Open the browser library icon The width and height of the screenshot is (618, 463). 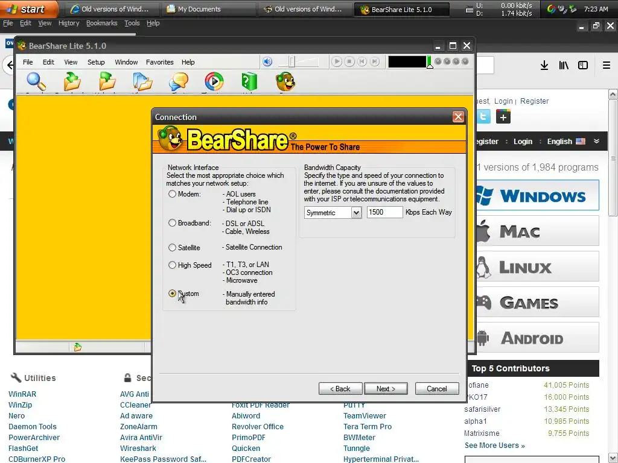(x=564, y=65)
